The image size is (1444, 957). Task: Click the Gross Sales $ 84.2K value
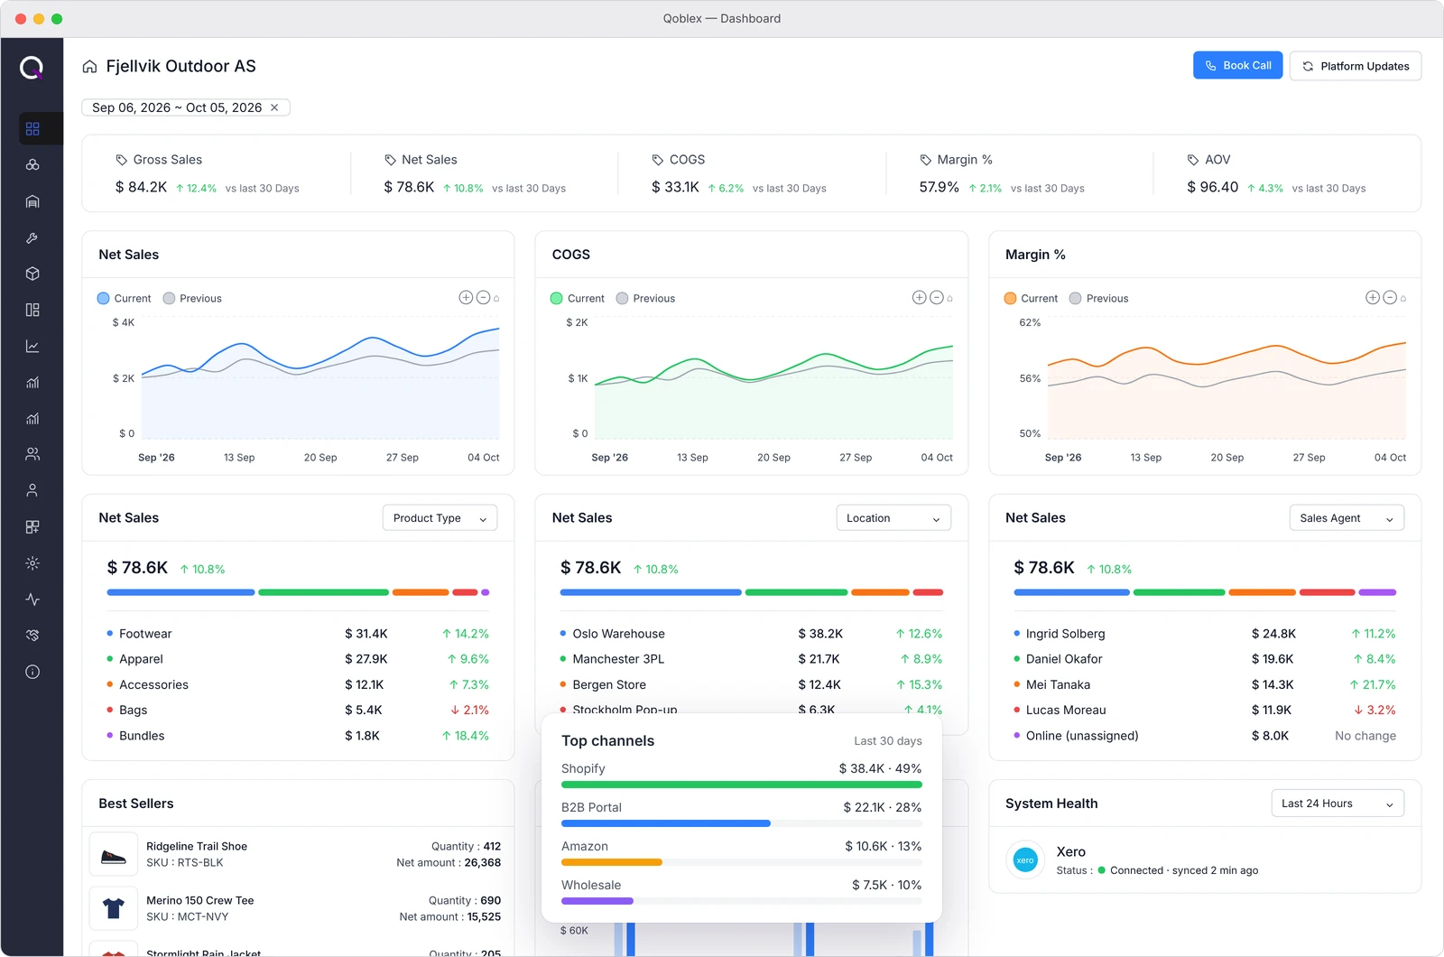[141, 188]
